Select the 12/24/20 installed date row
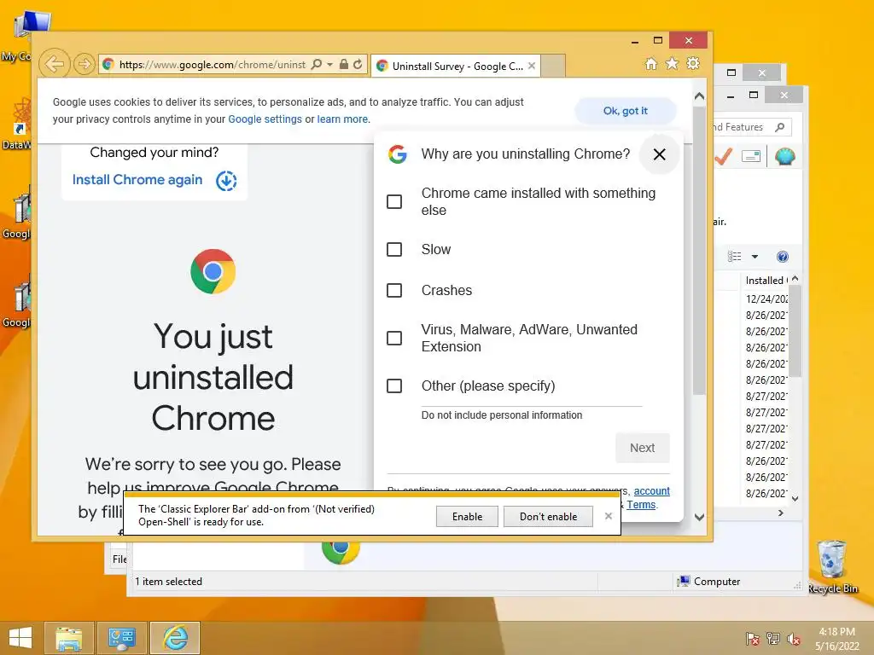Viewport: 874px width, 655px height. [766, 299]
